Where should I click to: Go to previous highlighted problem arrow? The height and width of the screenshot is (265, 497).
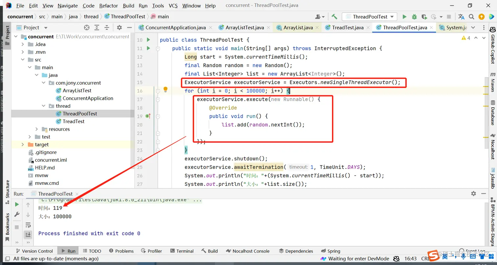pyautogui.click(x=477, y=38)
